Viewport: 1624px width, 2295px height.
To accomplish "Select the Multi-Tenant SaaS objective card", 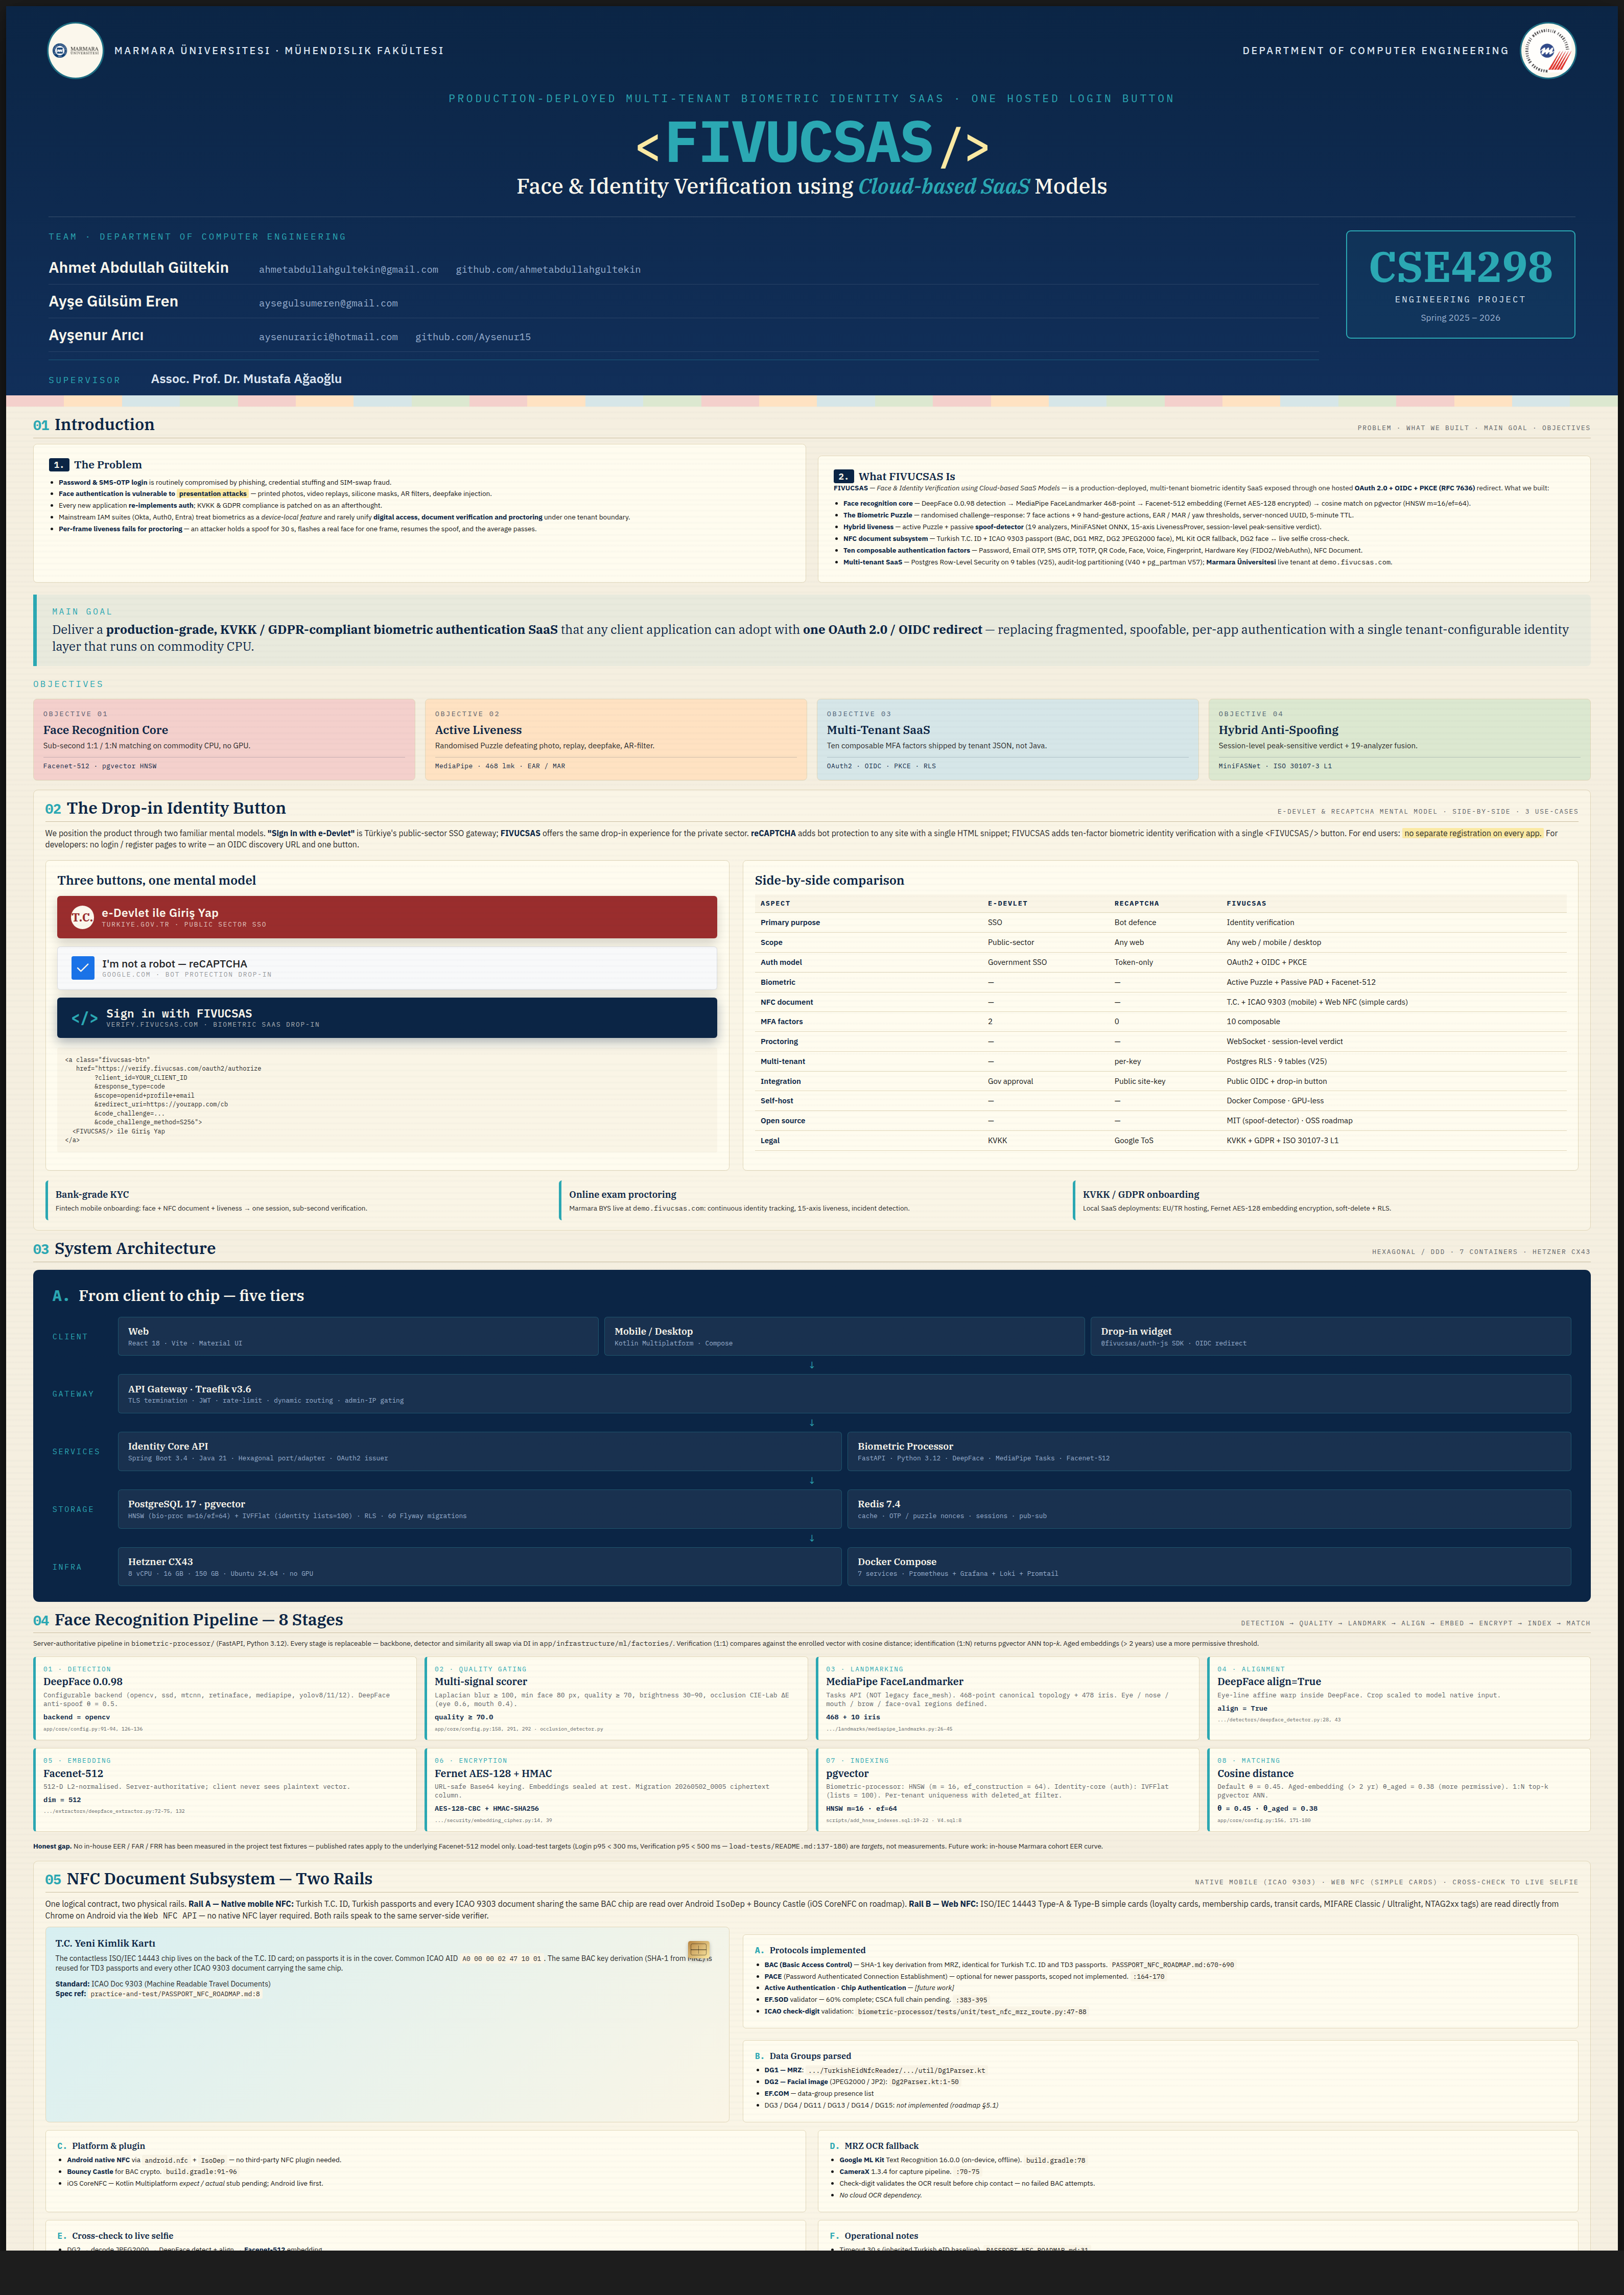I will [x=1008, y=739].
